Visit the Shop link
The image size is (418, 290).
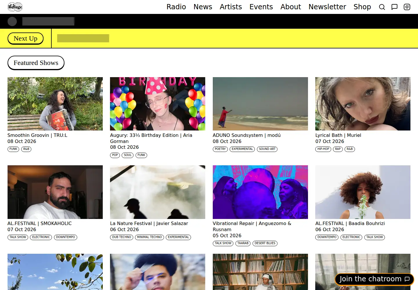(362, 7)
